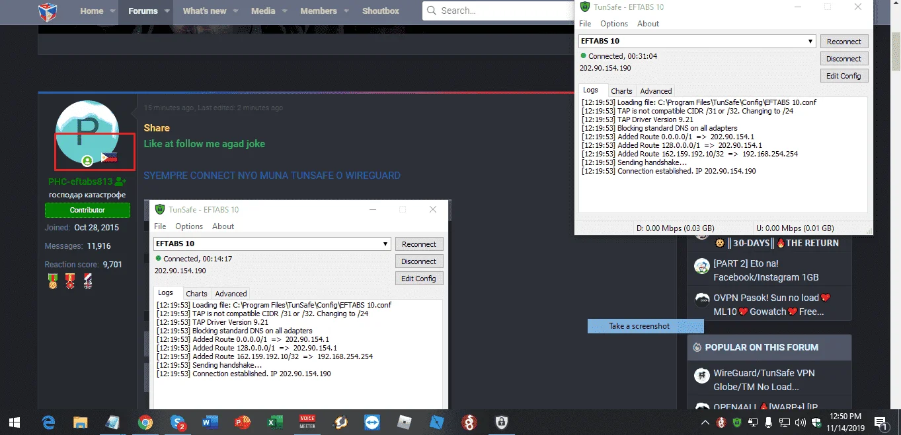
Task: Click the 'D: 0.00 Mbps (0.03 GB)' status entry
Action: [x=675, y=228]
